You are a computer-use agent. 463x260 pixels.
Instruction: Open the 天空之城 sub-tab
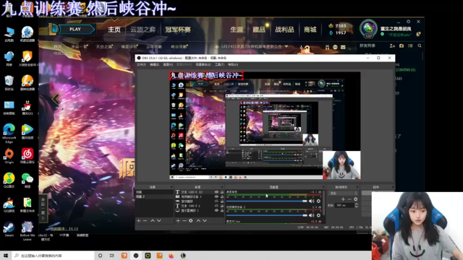click(104, 46)
